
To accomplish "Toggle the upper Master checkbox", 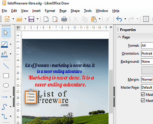I will [x=143, y=94].
